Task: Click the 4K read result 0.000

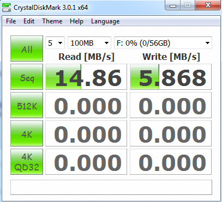Action: [x=86, y=133]
